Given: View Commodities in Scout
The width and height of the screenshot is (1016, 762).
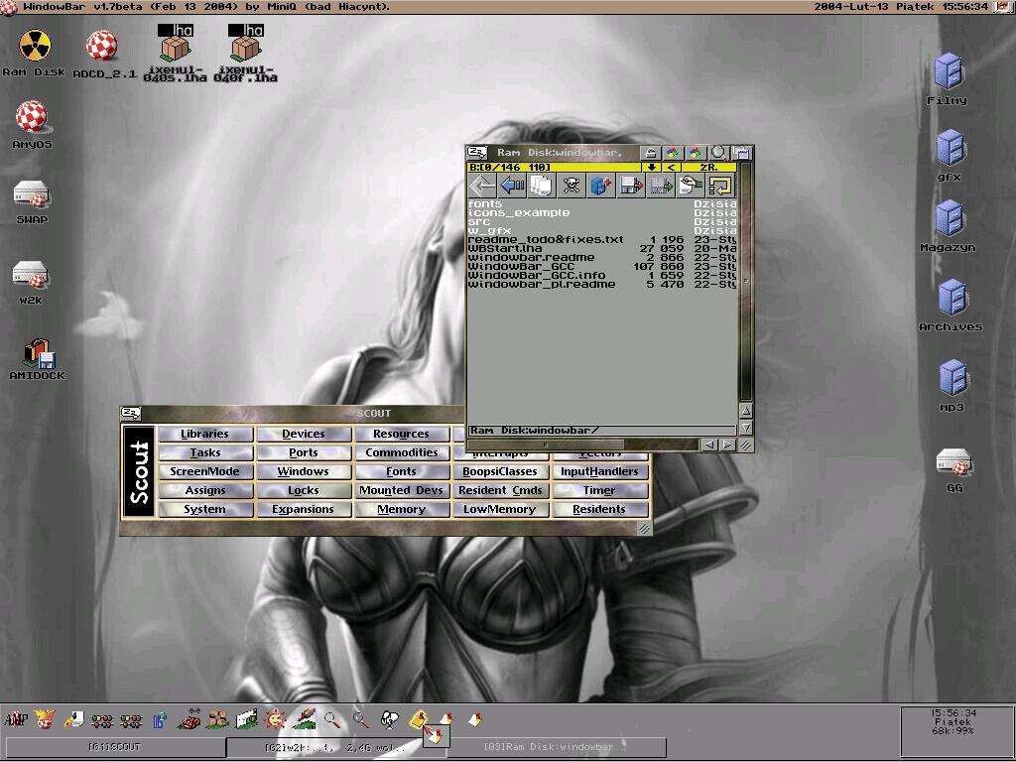Looking at the screenshot, I should click(x=401, y=452).
